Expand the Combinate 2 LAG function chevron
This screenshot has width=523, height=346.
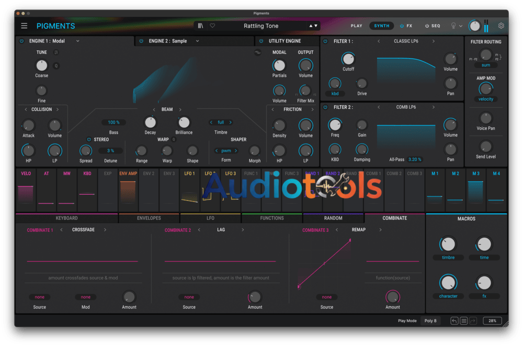(242, 229)
